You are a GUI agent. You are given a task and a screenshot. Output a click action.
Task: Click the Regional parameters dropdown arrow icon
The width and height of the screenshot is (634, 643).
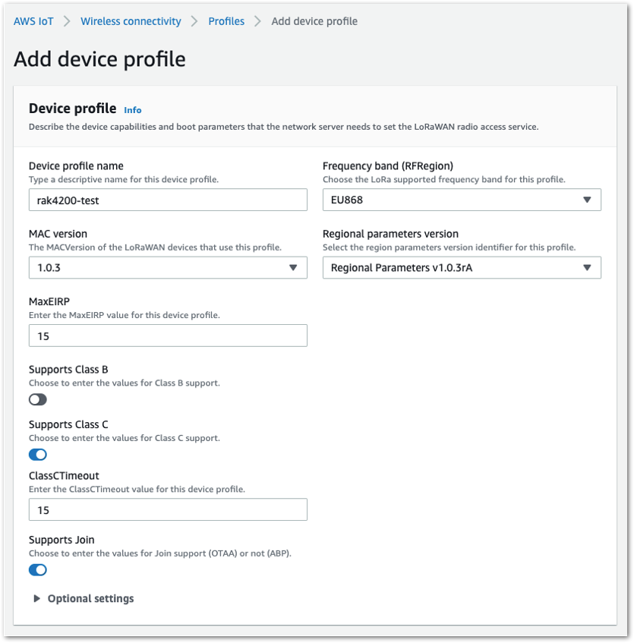pyautogui.click(x=587, y=267)
